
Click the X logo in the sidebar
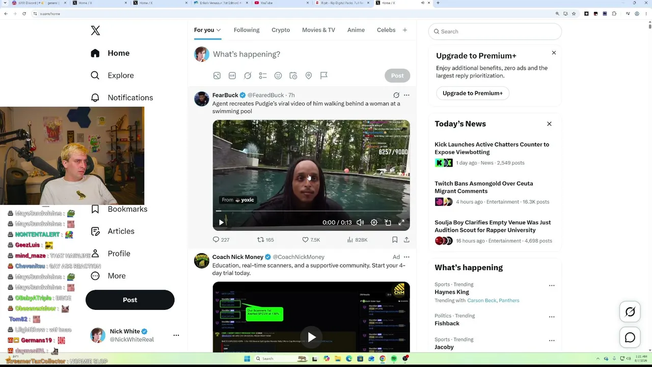(x=95, y=31)
